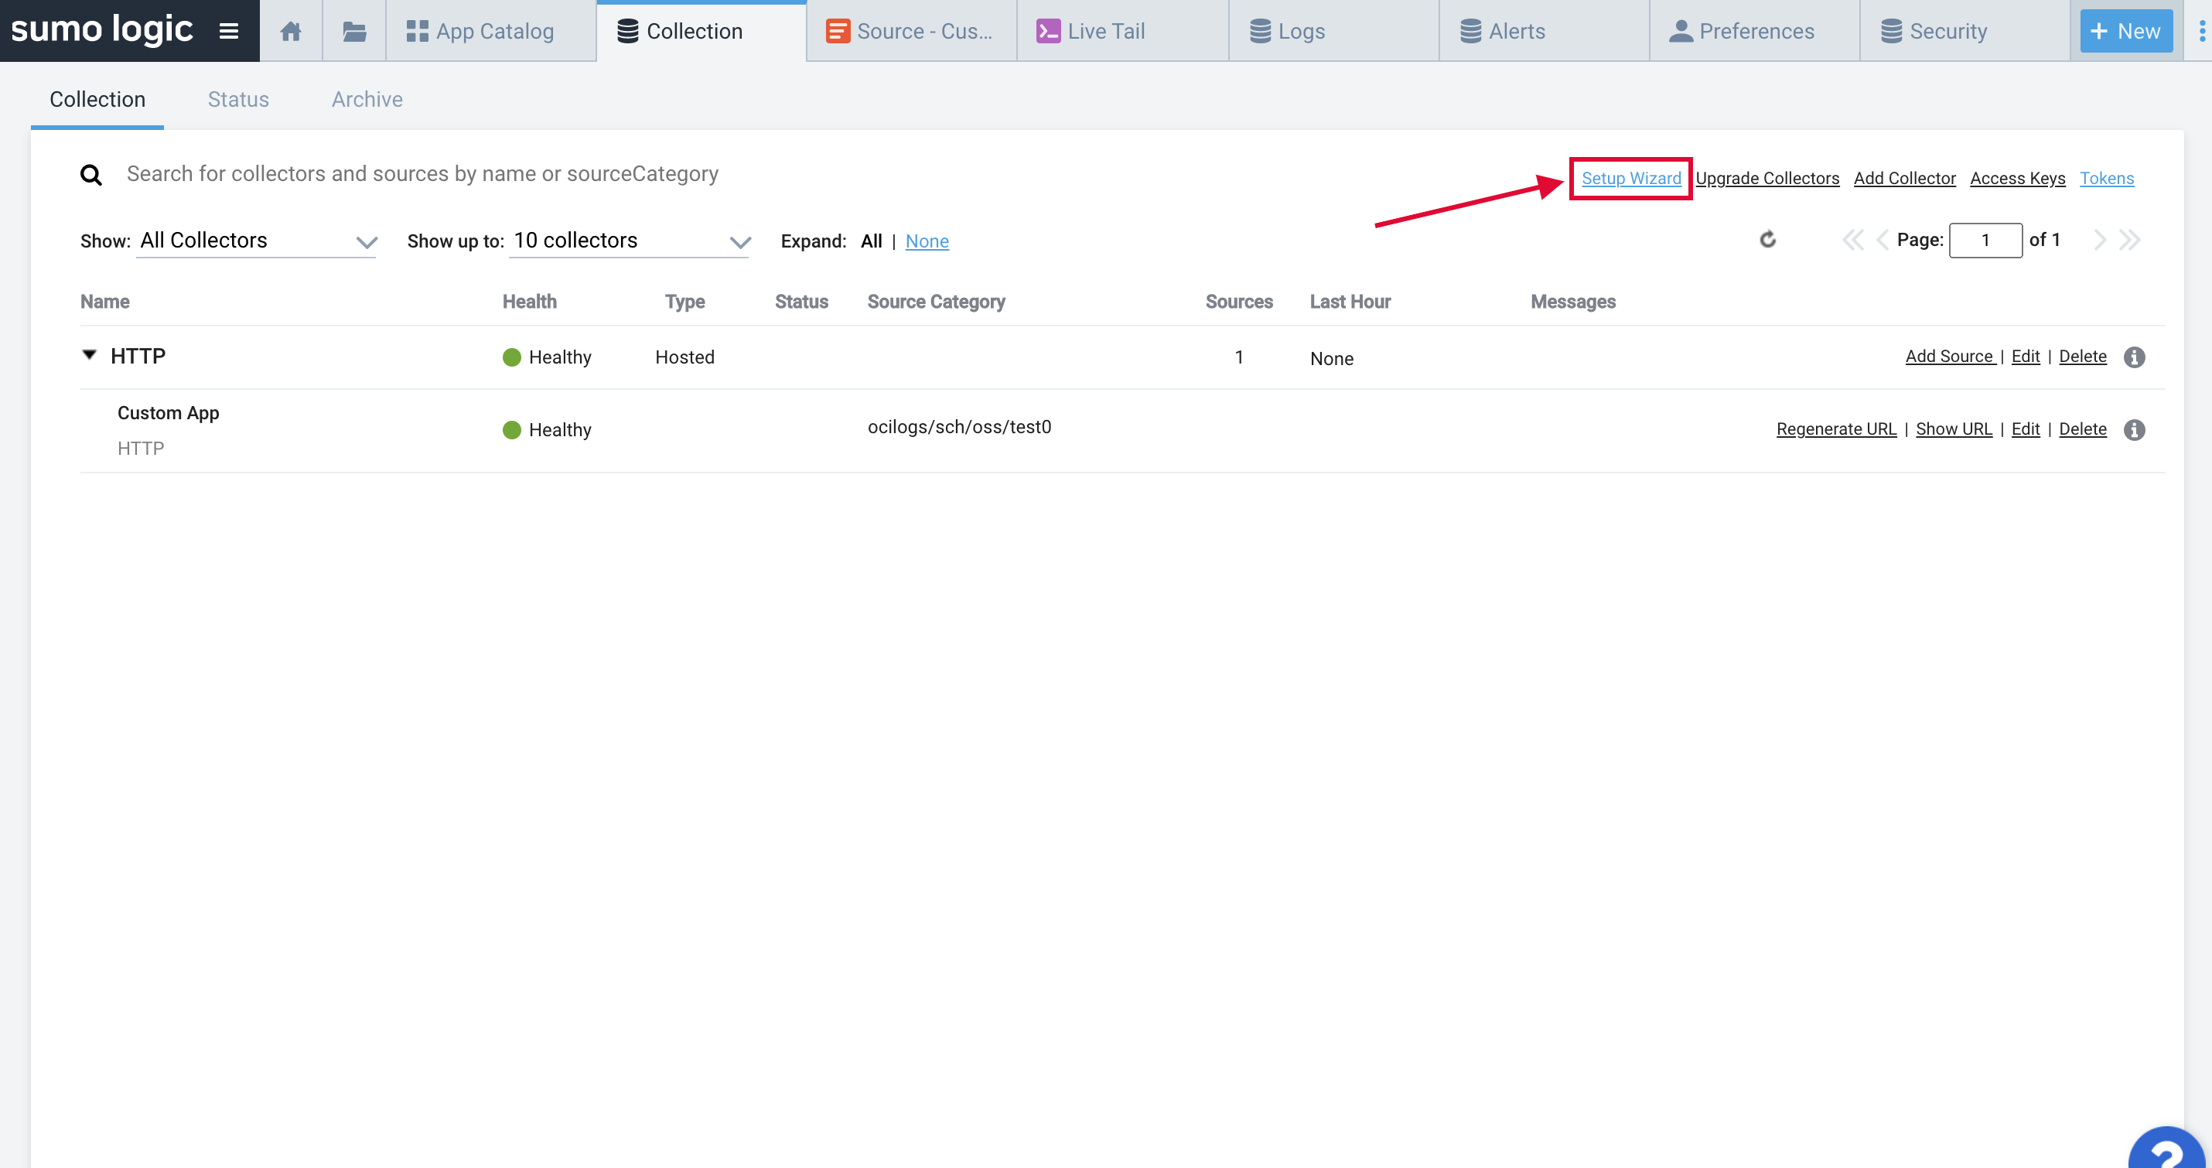
Task: Collapse the HTTP collector row
Action: click(89, 355)
